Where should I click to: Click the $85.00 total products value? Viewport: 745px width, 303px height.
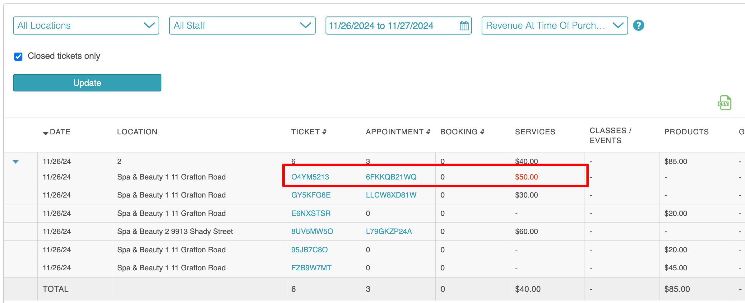pyautogui.click(x=677, y=289)
